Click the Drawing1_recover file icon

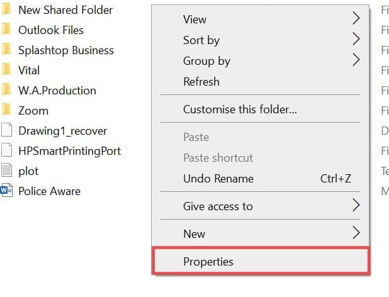point(7,130)
